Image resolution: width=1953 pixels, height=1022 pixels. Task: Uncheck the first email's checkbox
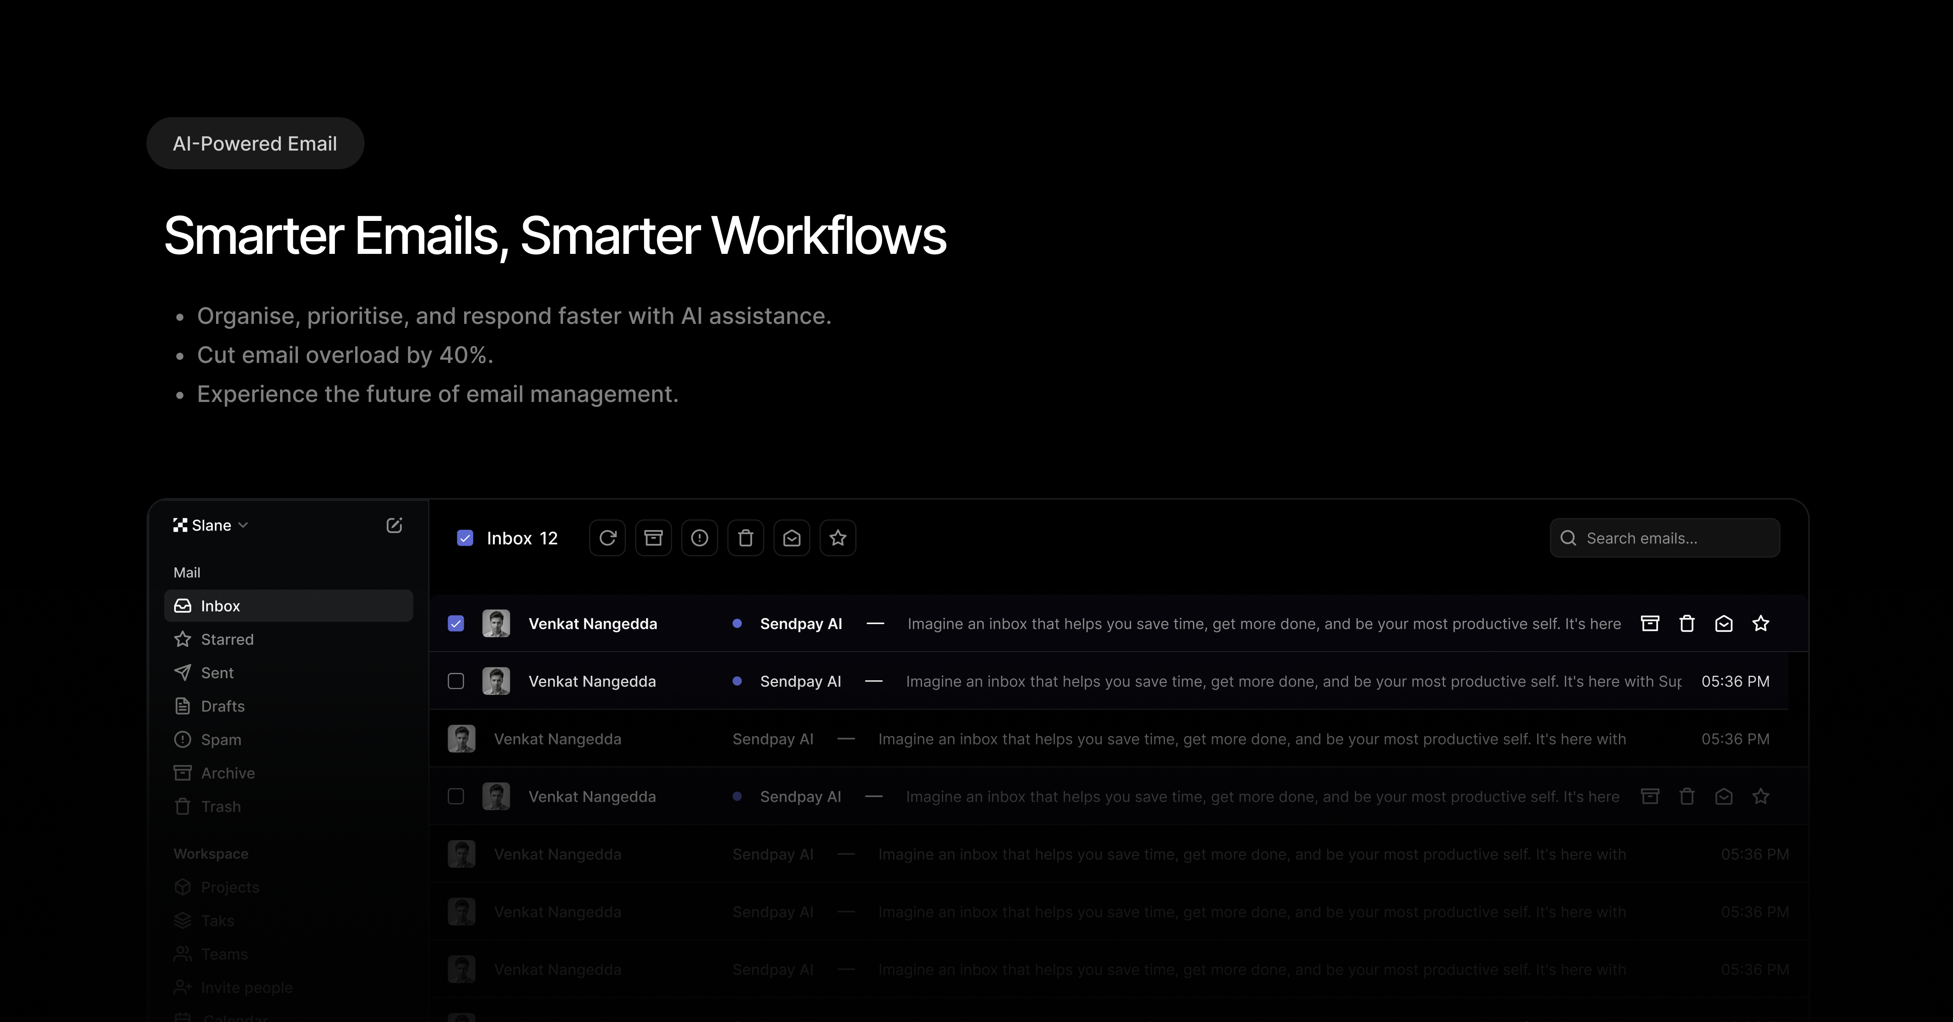coord(456,624)
